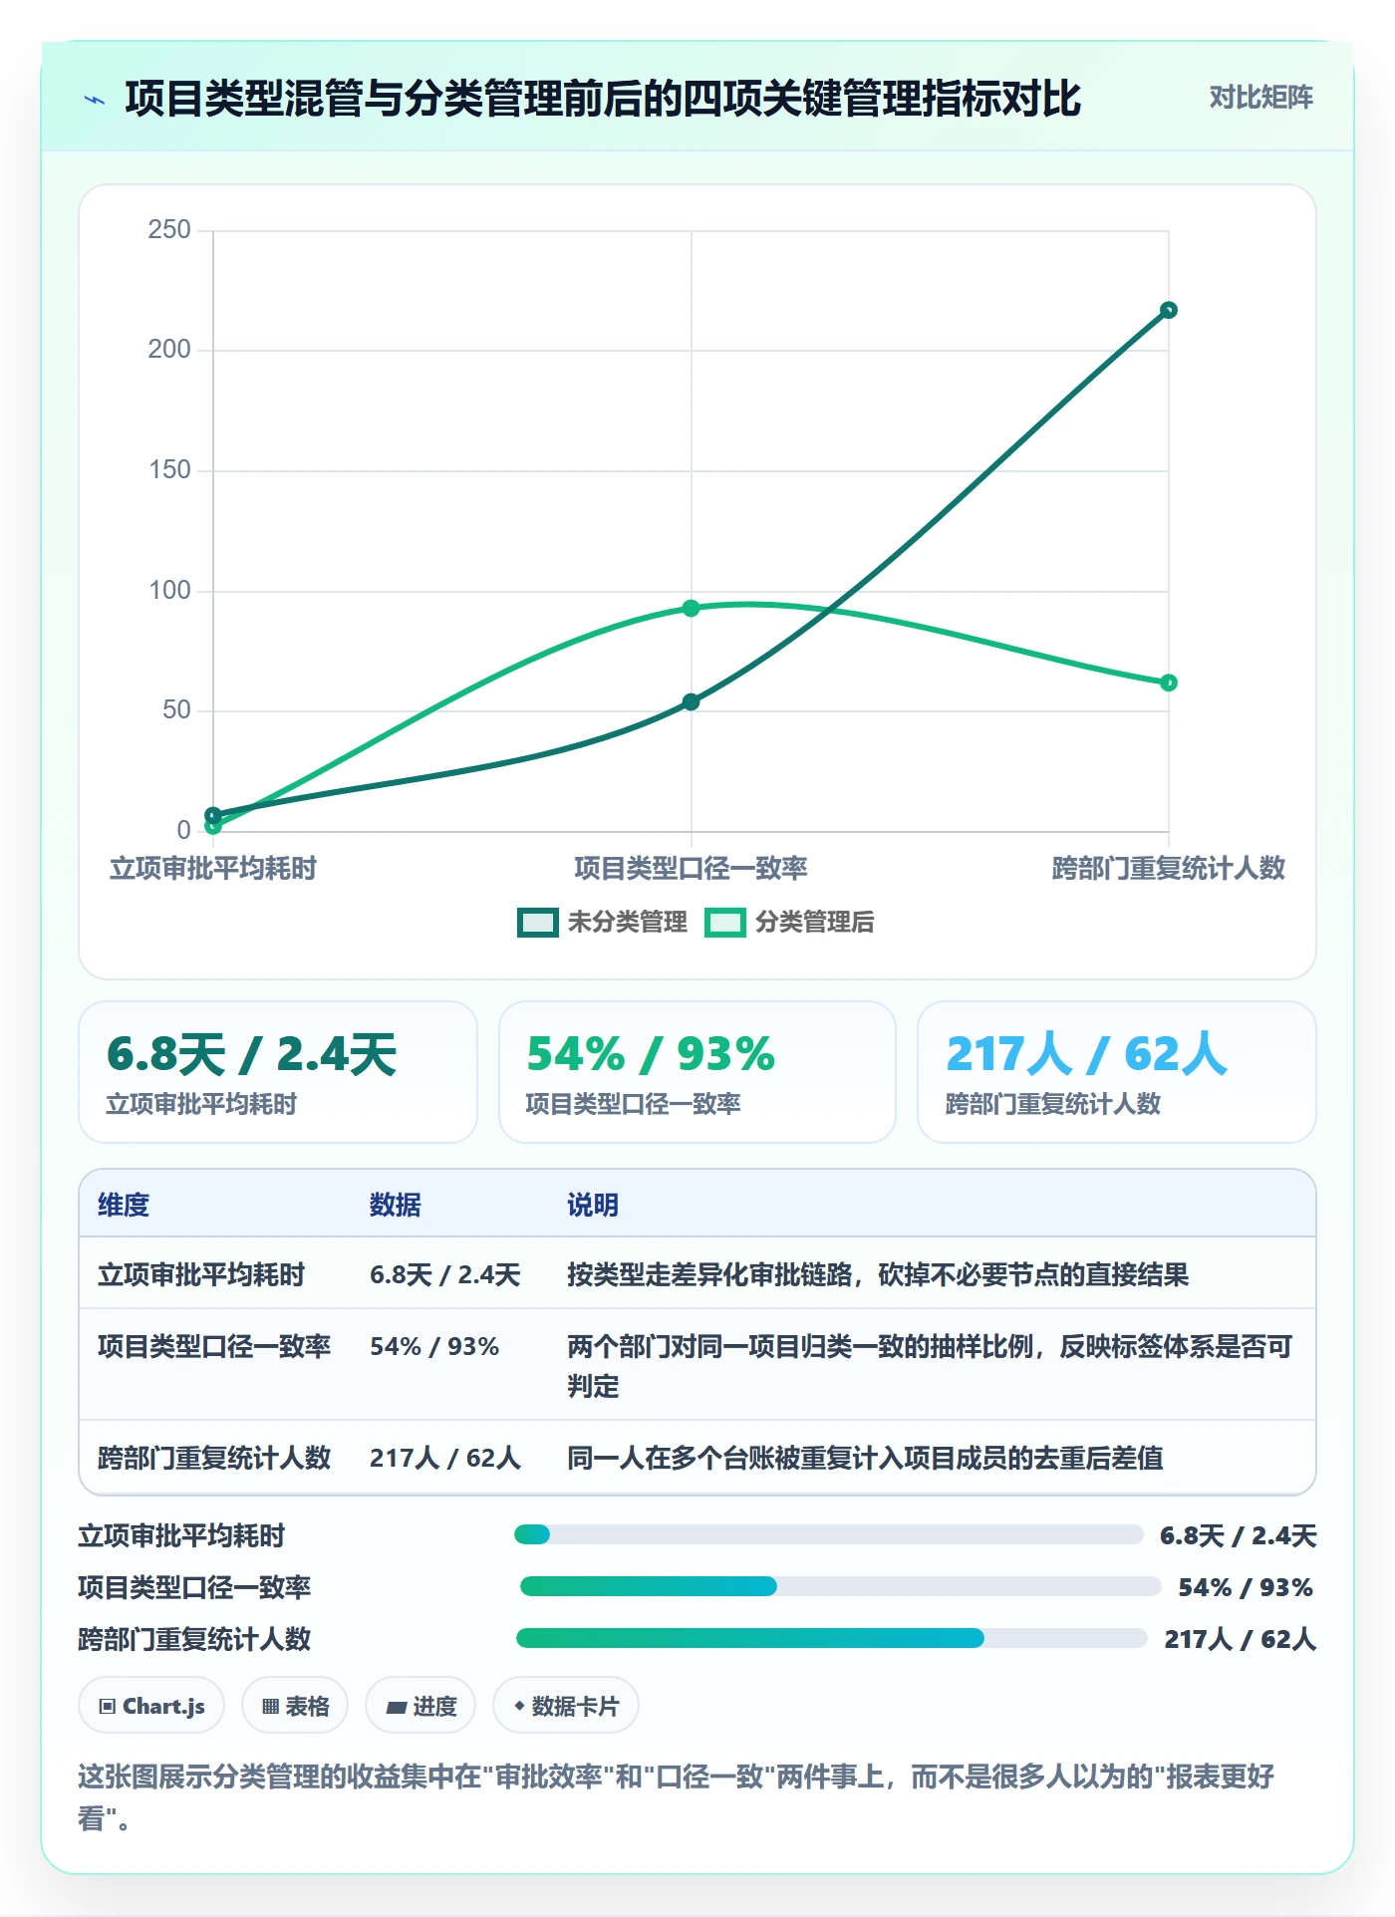Click the chart title heading text
1395x1917 pixels.
click(x=603, y=99)
